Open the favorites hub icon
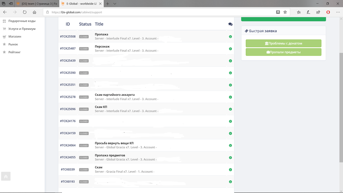The height and width of the screenshot is (193, 343). pos(299,12)
